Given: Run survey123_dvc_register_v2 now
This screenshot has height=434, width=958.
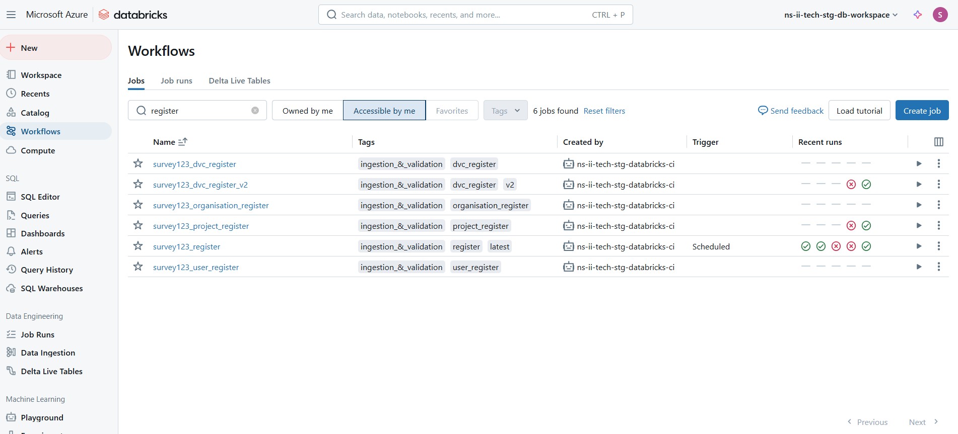Looking at the screenshot, I should point(919,184).
